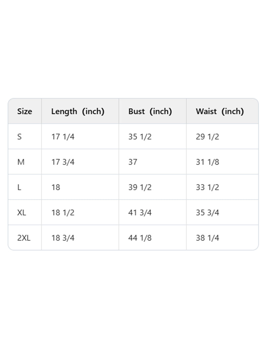Click the bust value 37 cell
The image size is (265, 348).
133,162
